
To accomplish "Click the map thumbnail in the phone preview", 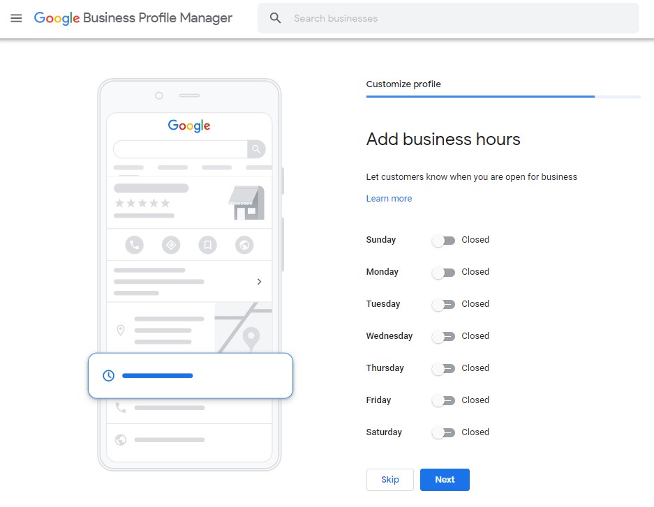I will pos(243,328).
